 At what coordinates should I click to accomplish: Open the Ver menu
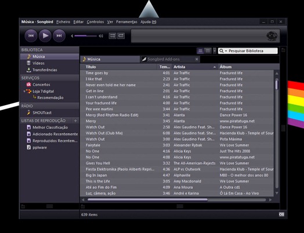[x=110, y=21]
